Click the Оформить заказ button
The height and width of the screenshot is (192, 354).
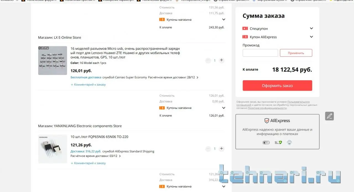point(277,85)
